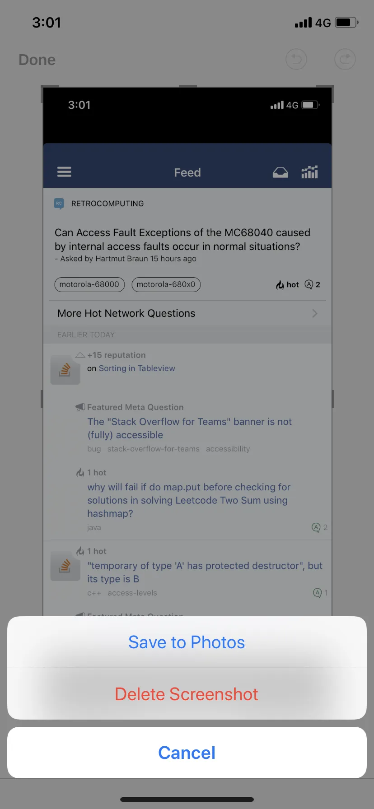The image size is (374, 809).
Task: Tap the undo arrow icon
Action: coord(296,60)
